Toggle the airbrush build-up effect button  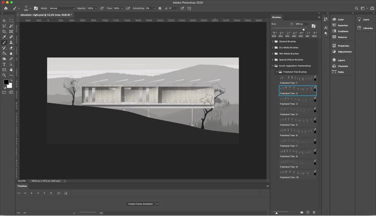pos(127,9)
